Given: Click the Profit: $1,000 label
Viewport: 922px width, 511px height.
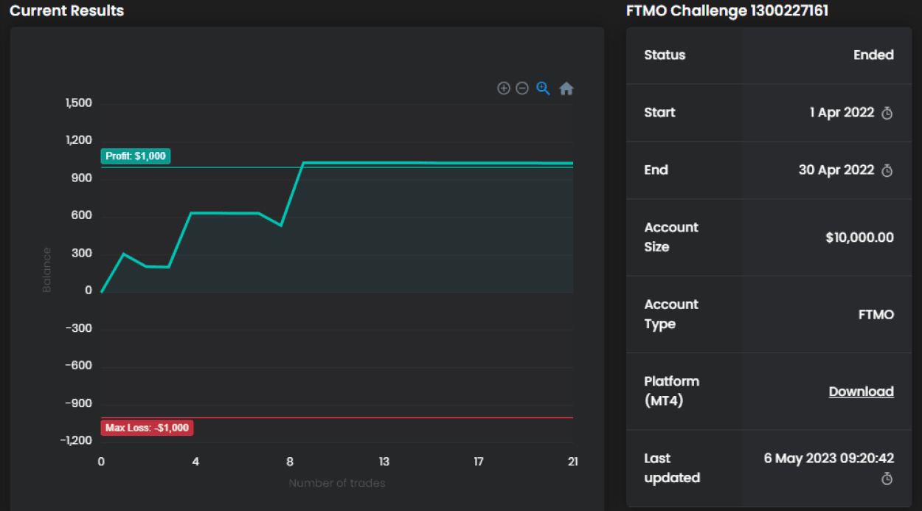Looking at the screenshot, I should click(136, 156).
